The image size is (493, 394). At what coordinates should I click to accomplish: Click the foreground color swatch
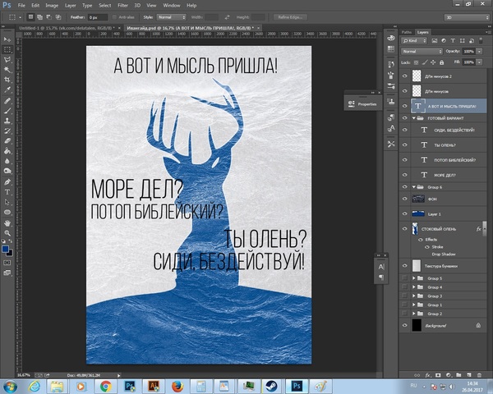[6, 249]
